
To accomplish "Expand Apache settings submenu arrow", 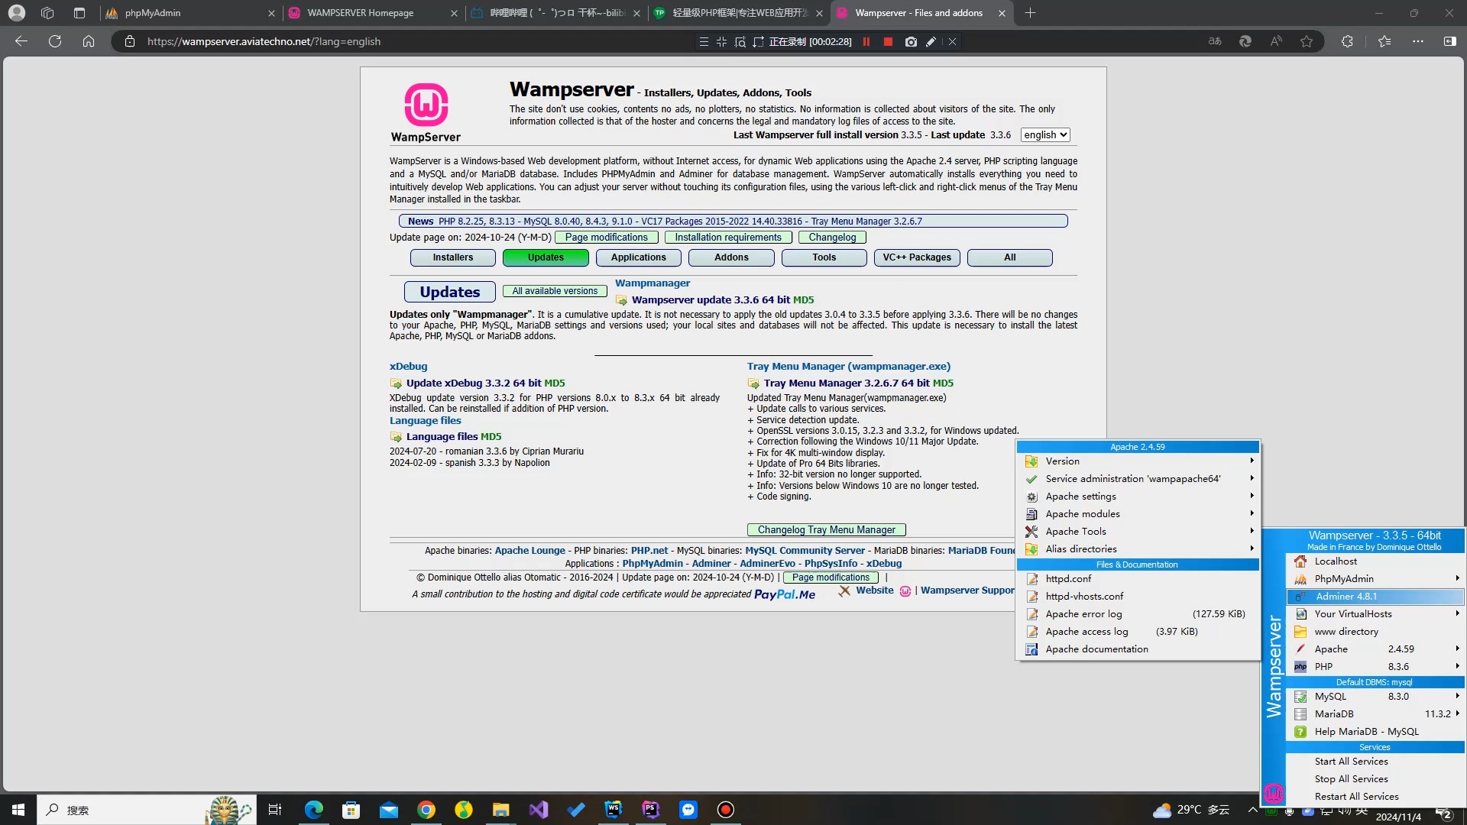I will (x=1252, y=496).
